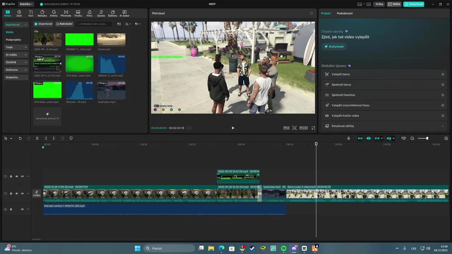Screen dimensions: 452x254
Task: Click the Nahrávání record button
Action: pyautogui.click(x=64, y=24)
